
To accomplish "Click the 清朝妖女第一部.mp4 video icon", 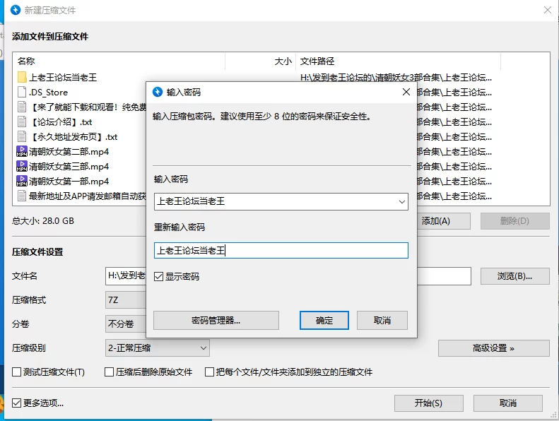I will [22, 181].
